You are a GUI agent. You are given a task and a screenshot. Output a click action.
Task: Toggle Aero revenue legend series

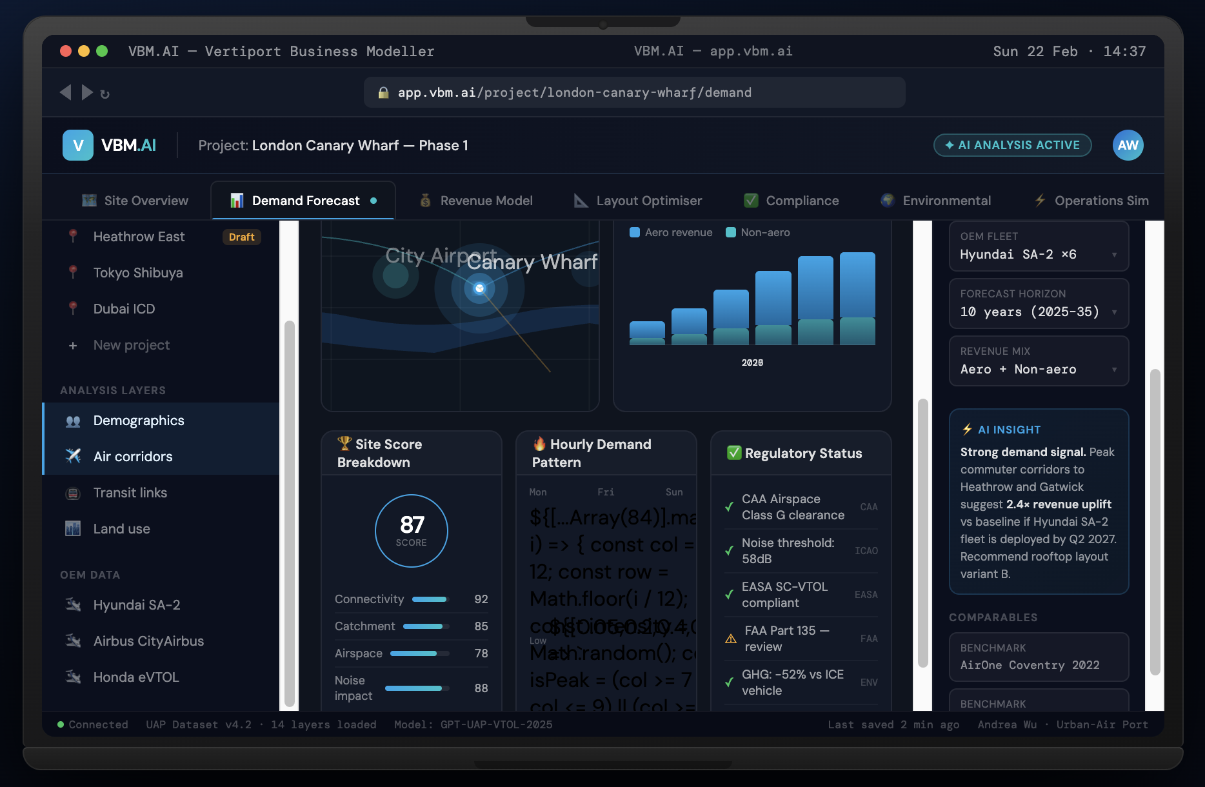pyautogui.click(x=671, y=232)
